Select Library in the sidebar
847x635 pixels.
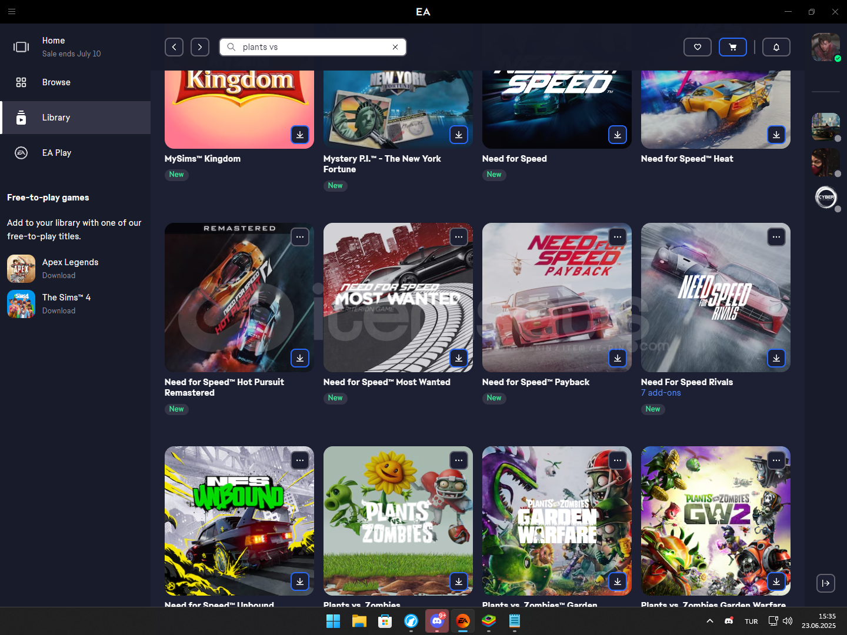pos(75,118)
